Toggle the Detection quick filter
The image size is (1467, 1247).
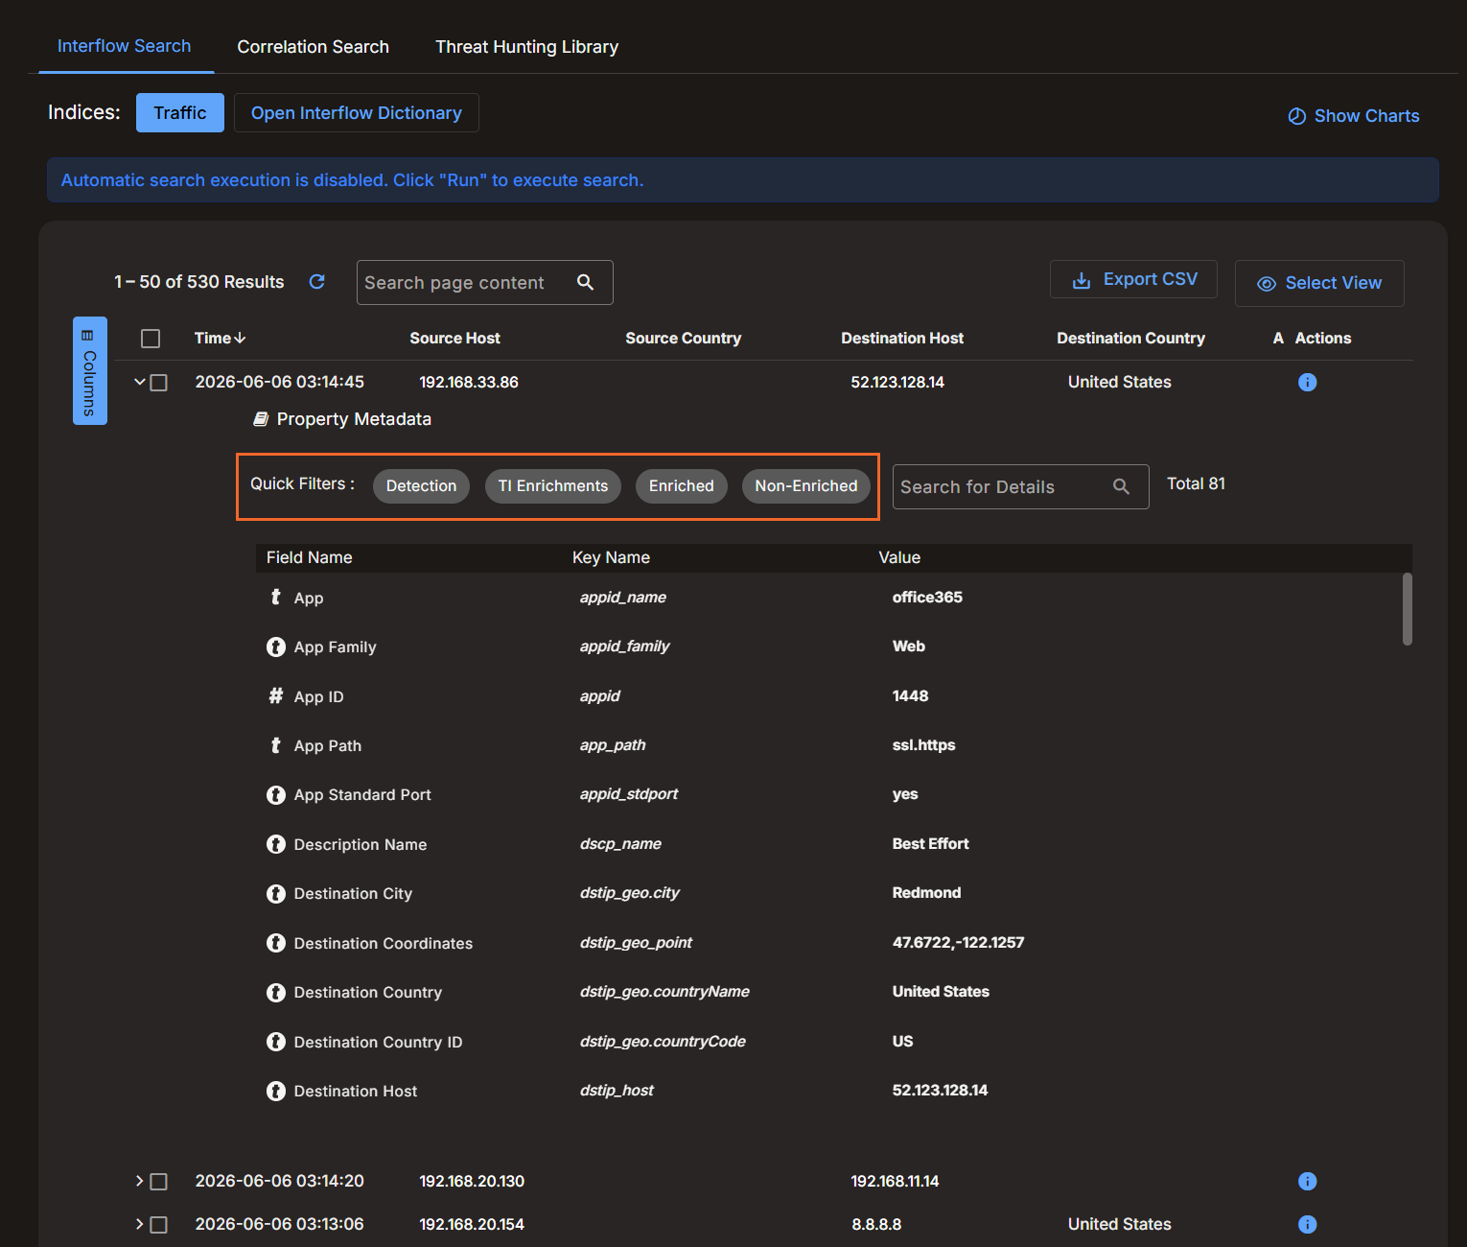(x=421, y=486)
